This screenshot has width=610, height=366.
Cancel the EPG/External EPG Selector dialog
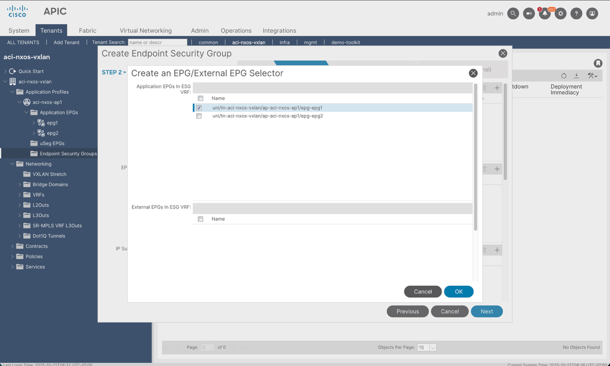click(x=423, y=292)
